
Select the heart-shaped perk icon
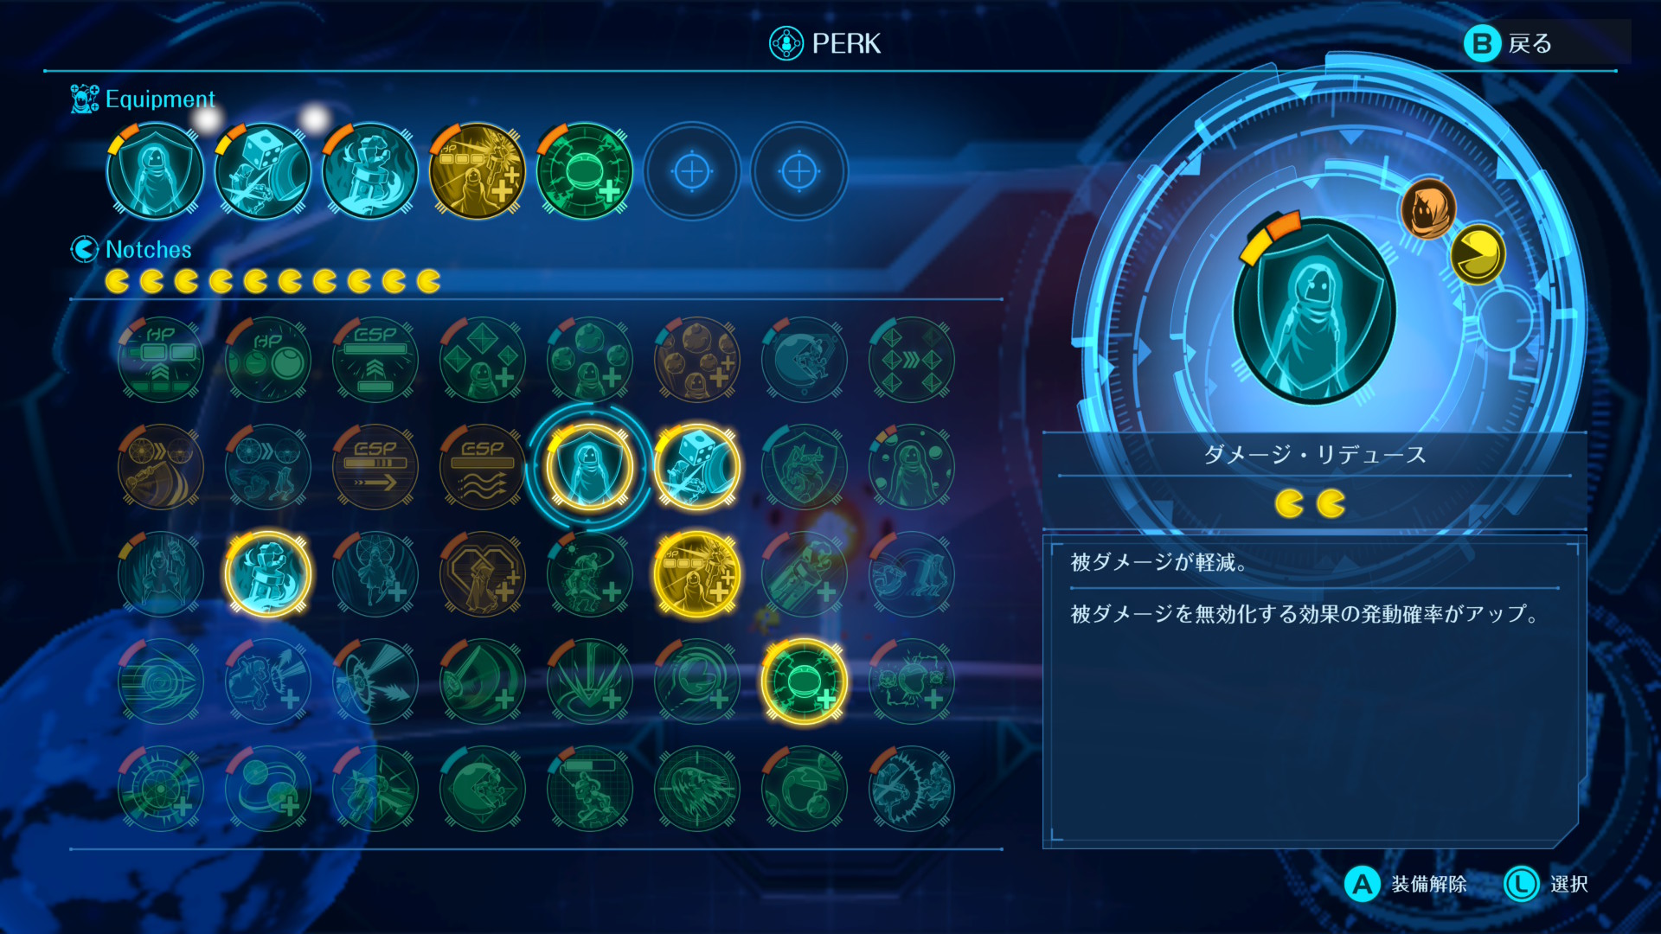(483, 574)
